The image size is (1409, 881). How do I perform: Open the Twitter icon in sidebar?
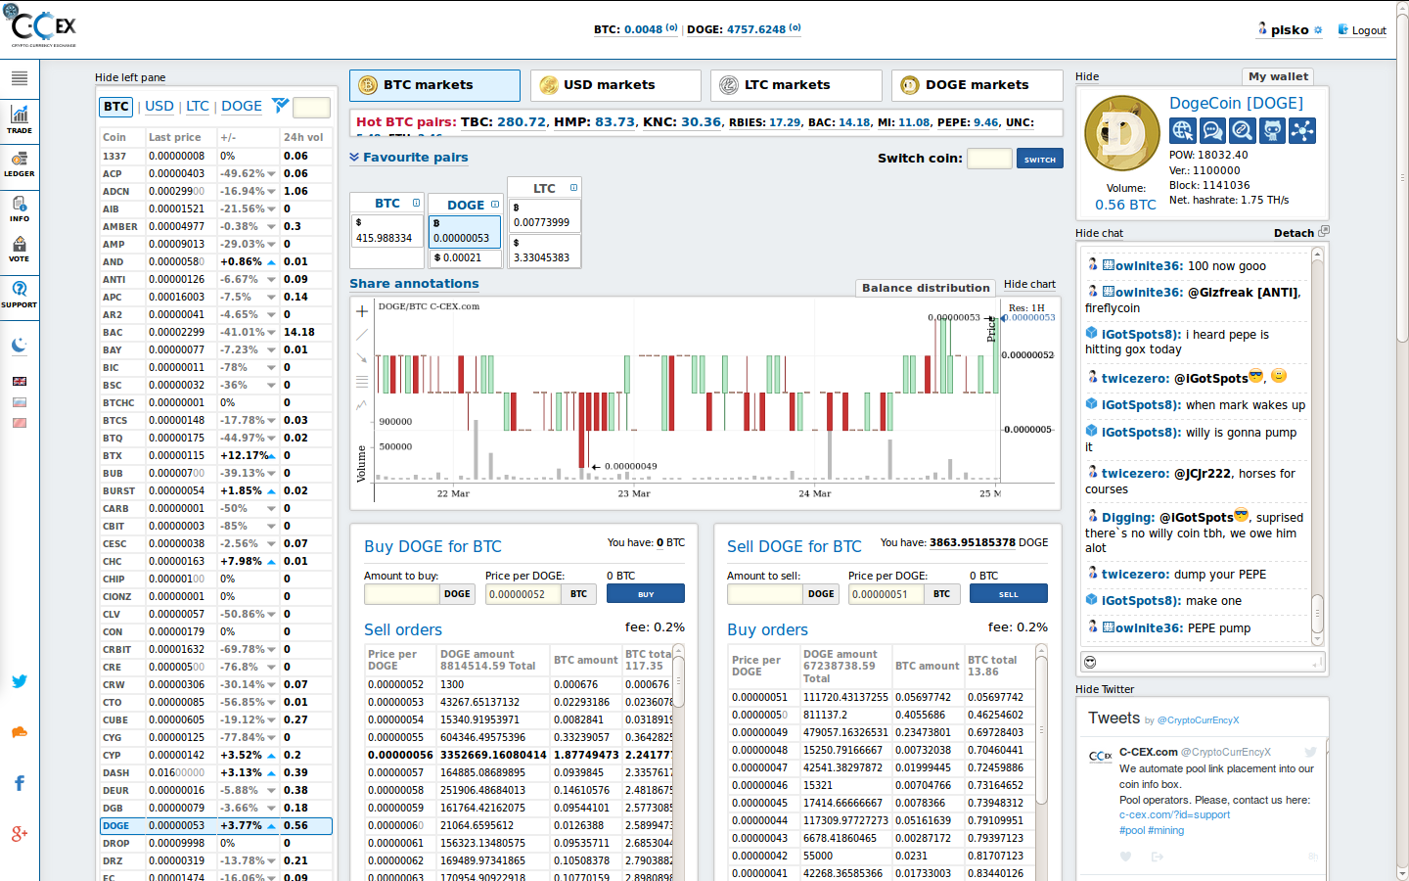point(20,681)
